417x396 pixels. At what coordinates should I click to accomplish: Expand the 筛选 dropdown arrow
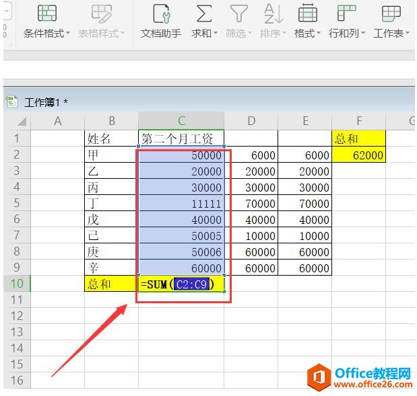click(250, 34)
